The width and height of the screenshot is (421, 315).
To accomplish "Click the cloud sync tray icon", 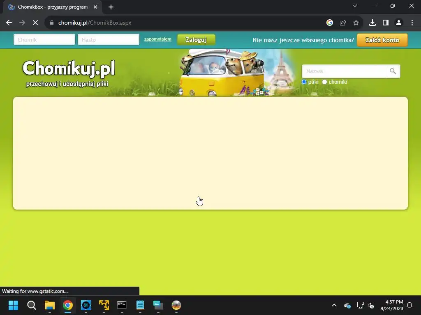I will (347, 305).
